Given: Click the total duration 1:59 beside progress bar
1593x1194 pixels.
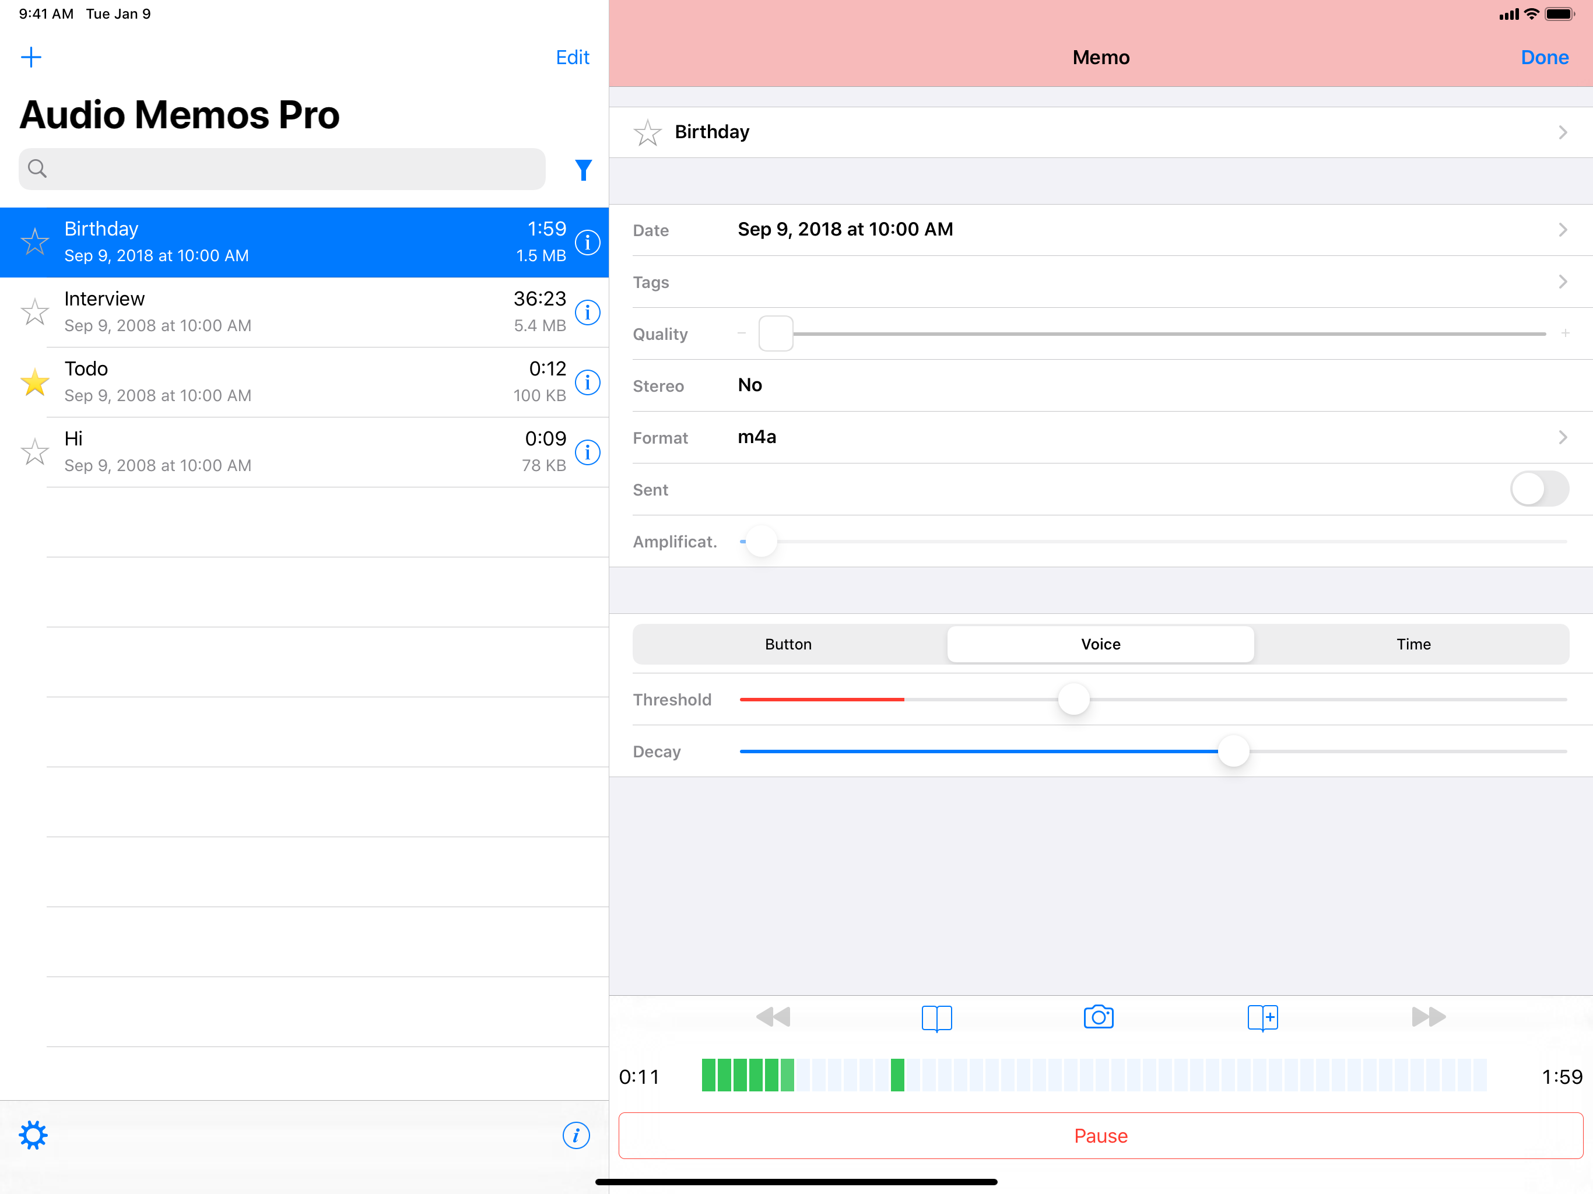Looking at the screenshot, I should pos(1562,1077).
